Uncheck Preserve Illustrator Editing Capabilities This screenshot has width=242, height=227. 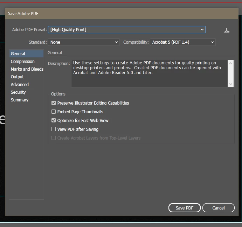tap(54, 103)
